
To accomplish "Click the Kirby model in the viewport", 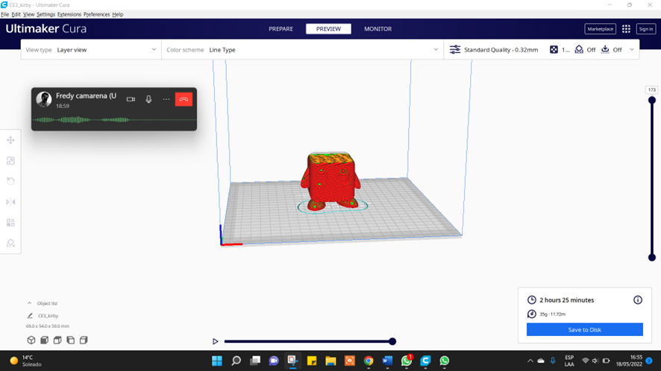I will click(330, 181).
